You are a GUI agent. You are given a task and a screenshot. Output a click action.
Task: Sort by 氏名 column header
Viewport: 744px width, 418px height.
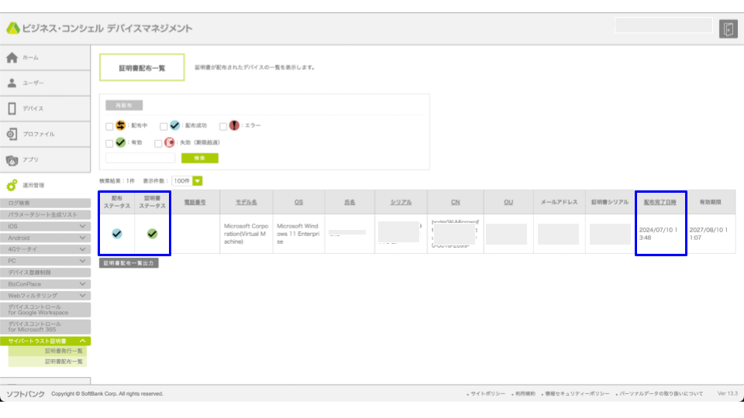(x=350, y=202)
